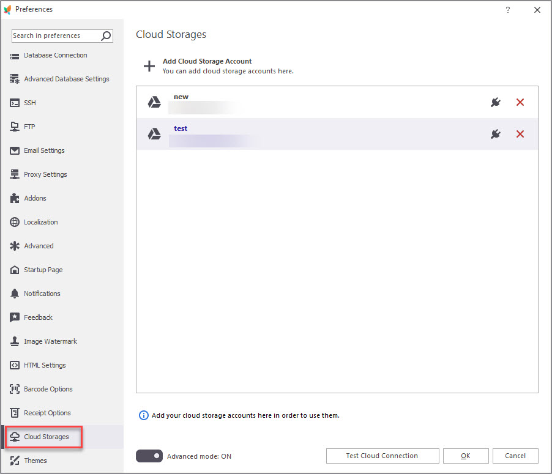Select the 'new' account name
This screenshot has height=474, width=552.
coord(181,97)
